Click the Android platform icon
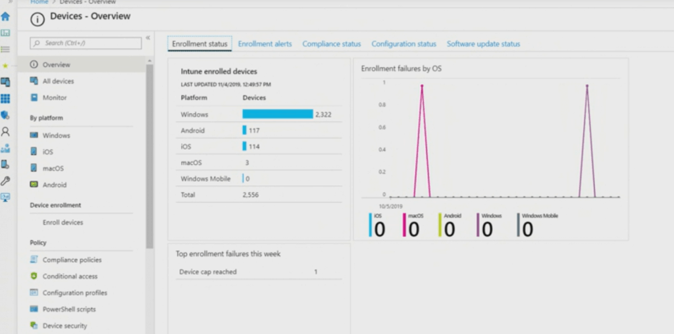Image resolution: width=674 pixels, height=334 pixels. click(34, 185)
